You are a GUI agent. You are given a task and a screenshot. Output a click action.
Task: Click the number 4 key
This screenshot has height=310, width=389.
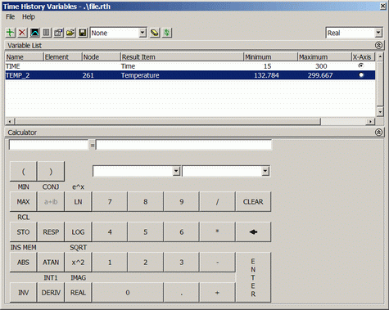point(110,231)
